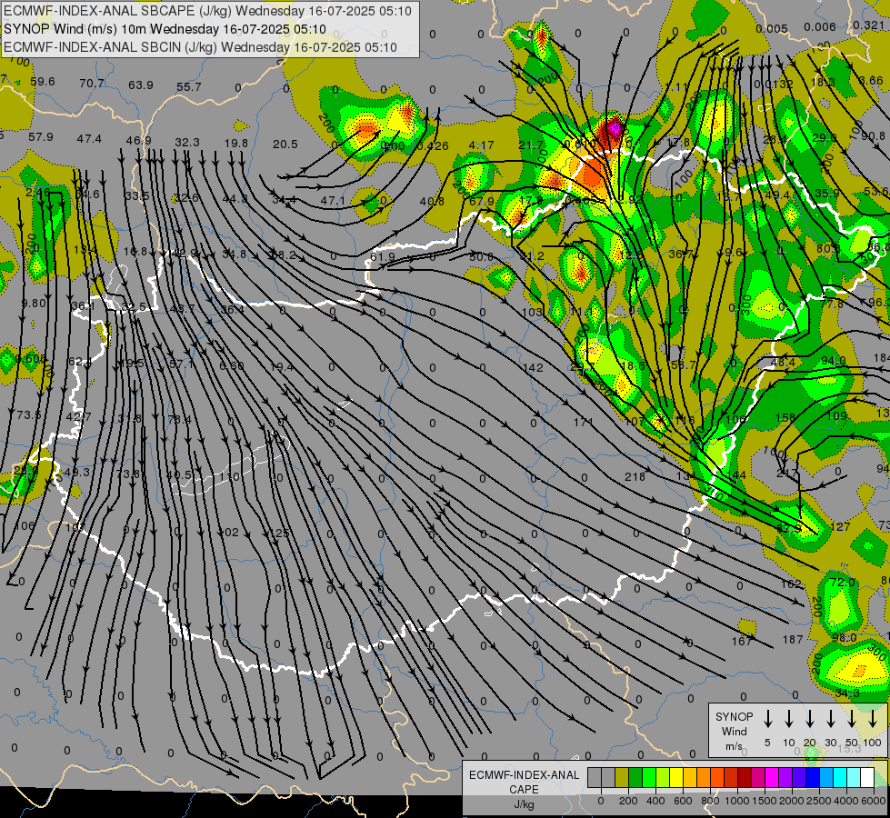Click the map value 59.6
The image size is (890, 818).
coord(43,82)
